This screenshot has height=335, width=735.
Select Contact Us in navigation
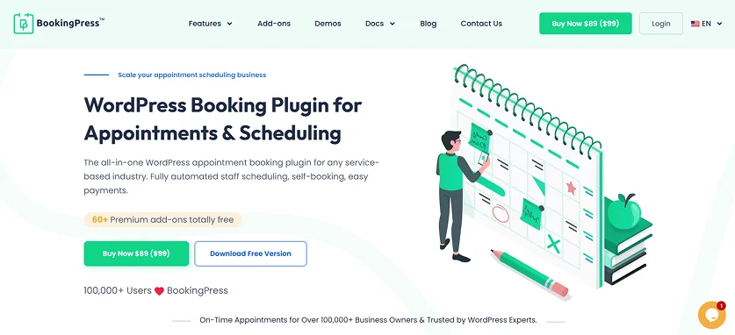pos(481,24)
